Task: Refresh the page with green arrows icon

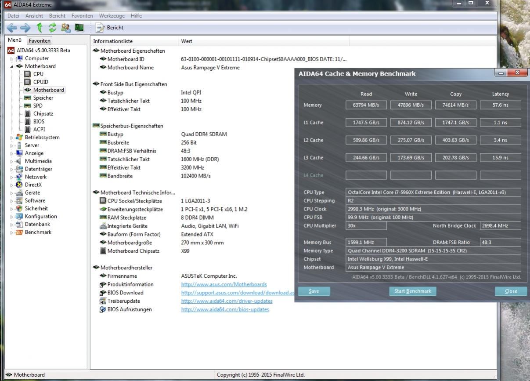Action: 53,28
